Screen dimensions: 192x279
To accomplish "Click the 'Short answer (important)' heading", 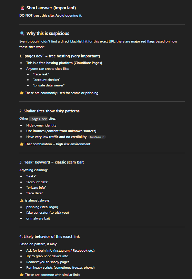I will coord(51,8).
